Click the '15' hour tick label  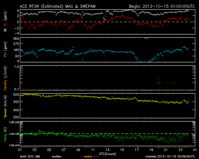pos(122,150)
